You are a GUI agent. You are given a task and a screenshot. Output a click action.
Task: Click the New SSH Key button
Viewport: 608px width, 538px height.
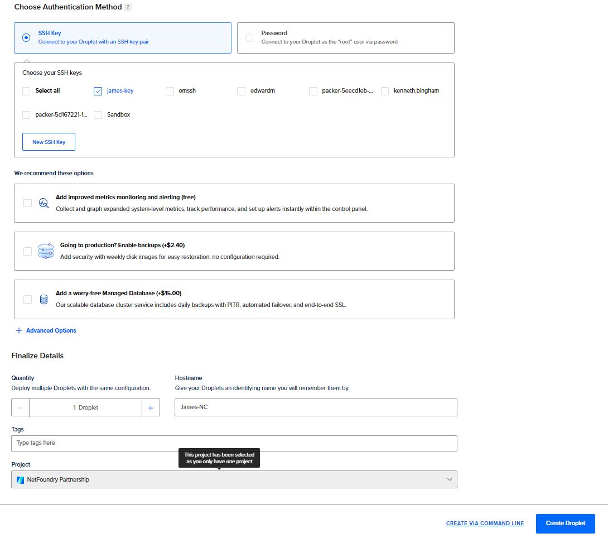tap(49, 142)
